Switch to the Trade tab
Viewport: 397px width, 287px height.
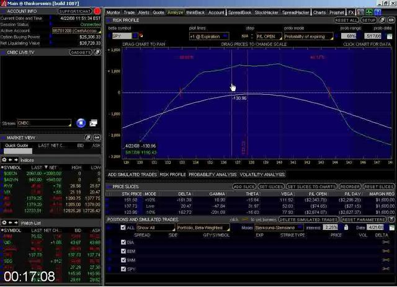[x=129, y=12]
